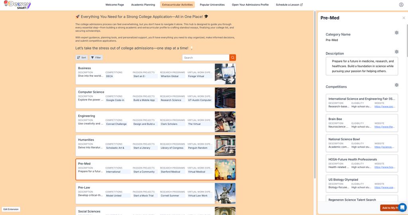Open the user profile account icon
Image resolution: width=408 pixels, height=215 pixels.
click(401, 5)
